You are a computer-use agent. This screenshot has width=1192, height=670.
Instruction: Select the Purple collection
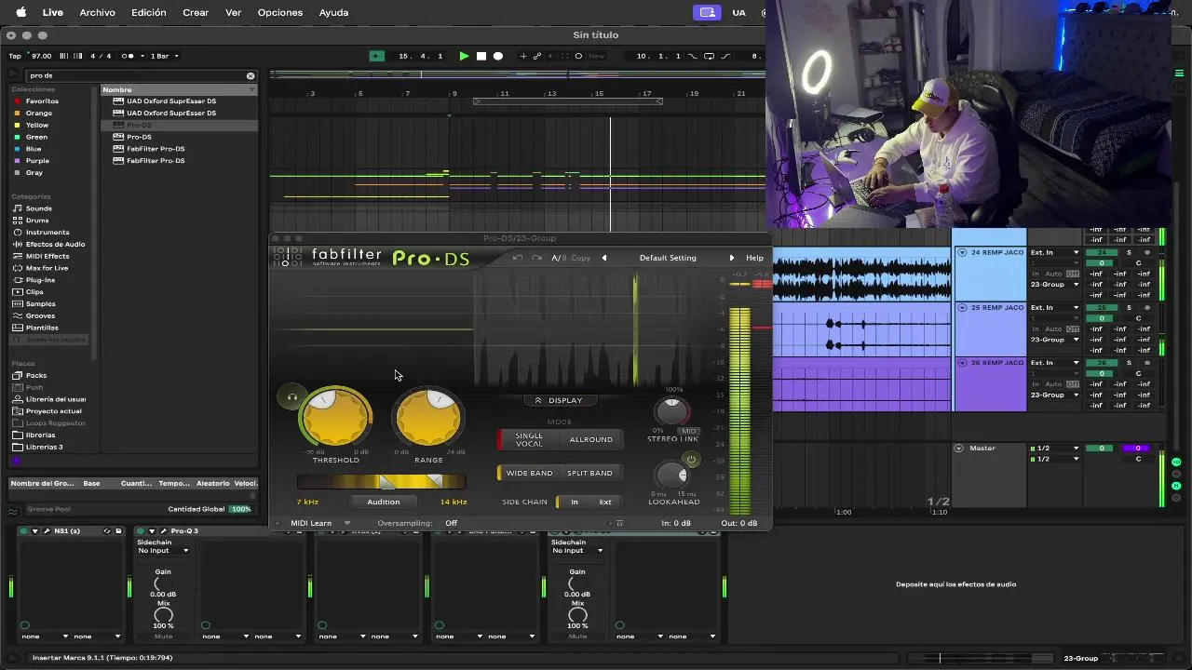pyautogui.click(x=37, y=160)
